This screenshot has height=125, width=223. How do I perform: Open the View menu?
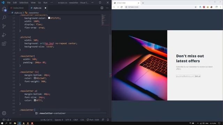coord(33,2)
